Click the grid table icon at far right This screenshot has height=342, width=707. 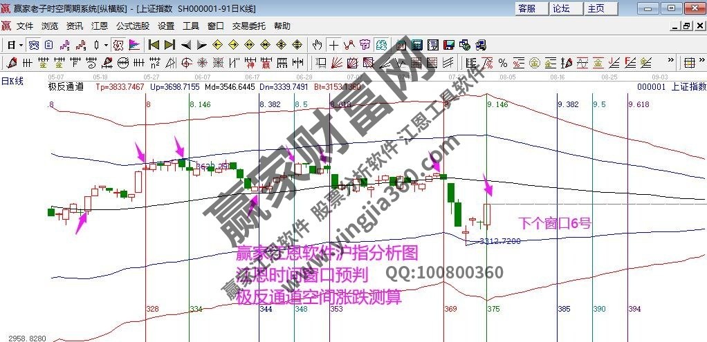click(690, 64)
